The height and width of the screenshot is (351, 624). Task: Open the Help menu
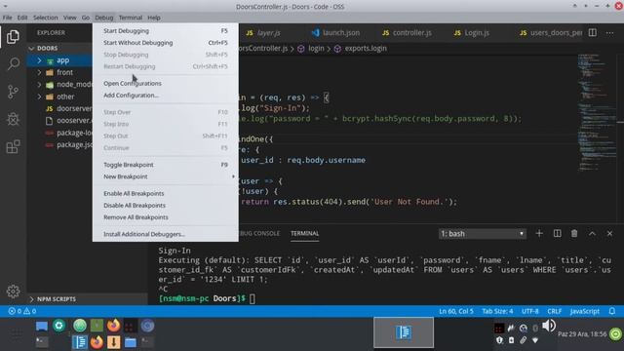pyautogui.click(x=154, y=18)
